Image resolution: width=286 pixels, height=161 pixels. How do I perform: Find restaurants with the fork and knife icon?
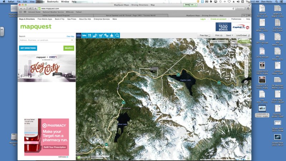[x=90, y=35]
